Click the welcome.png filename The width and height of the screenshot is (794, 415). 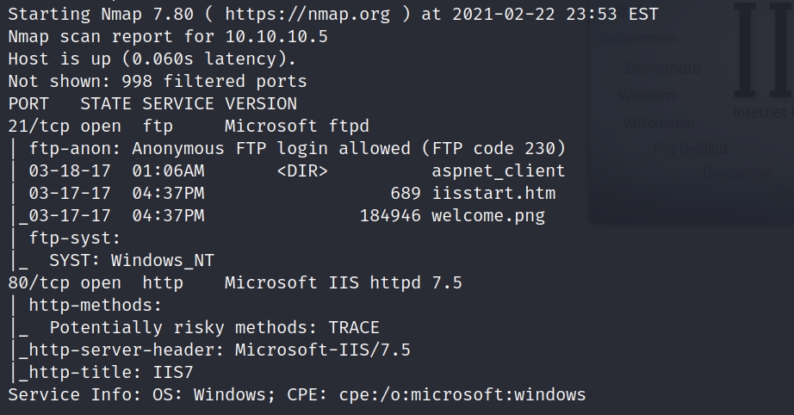click(488, 216)
